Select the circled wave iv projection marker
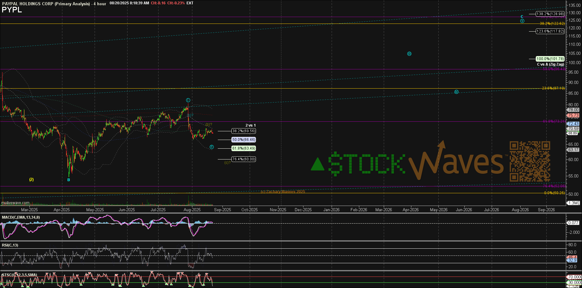The image size is (582, 288). pos(456,92)
